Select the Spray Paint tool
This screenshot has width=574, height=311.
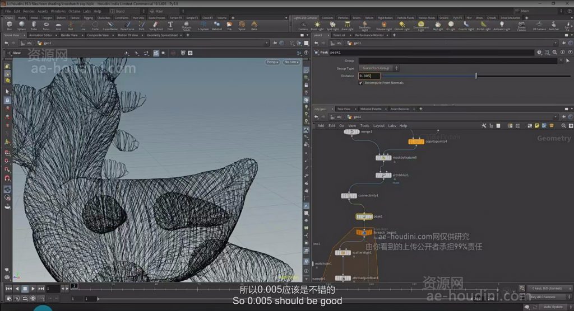pos(156,26)
